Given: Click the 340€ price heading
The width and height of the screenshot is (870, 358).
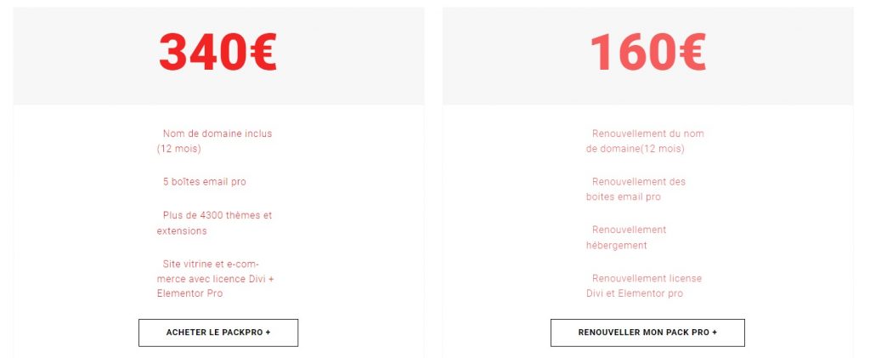Looking at the screenshot, I should pyautogui.click(x=217, y=52).
